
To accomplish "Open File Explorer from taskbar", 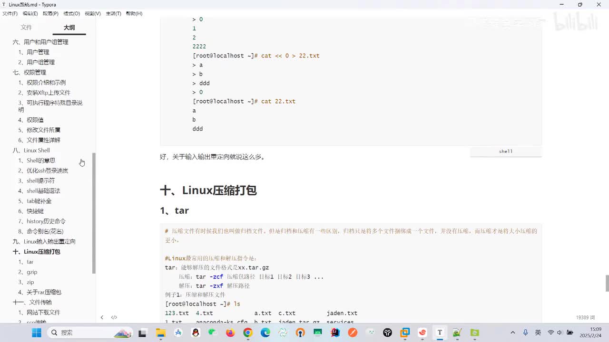I will [x=160, y=332].
